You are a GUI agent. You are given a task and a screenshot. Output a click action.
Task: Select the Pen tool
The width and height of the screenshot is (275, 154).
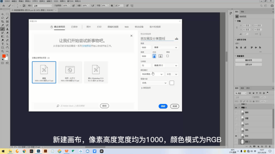pos(7,40)
